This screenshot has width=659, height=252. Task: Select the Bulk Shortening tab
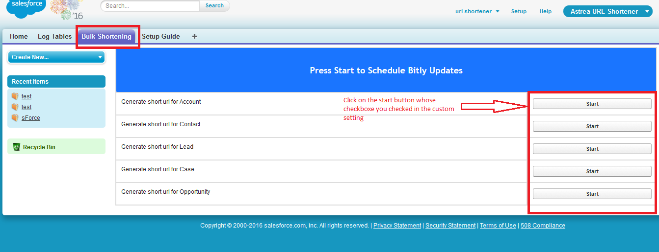click(106, 37)
